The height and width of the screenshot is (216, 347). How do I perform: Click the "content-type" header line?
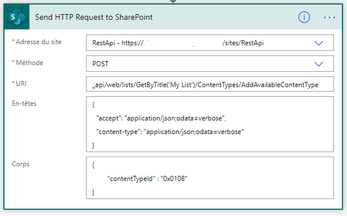(x=170, y=132)
